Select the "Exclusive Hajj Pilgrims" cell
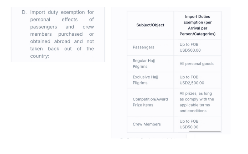This screenshot has height=154, width=248. [x=145, y=80]
